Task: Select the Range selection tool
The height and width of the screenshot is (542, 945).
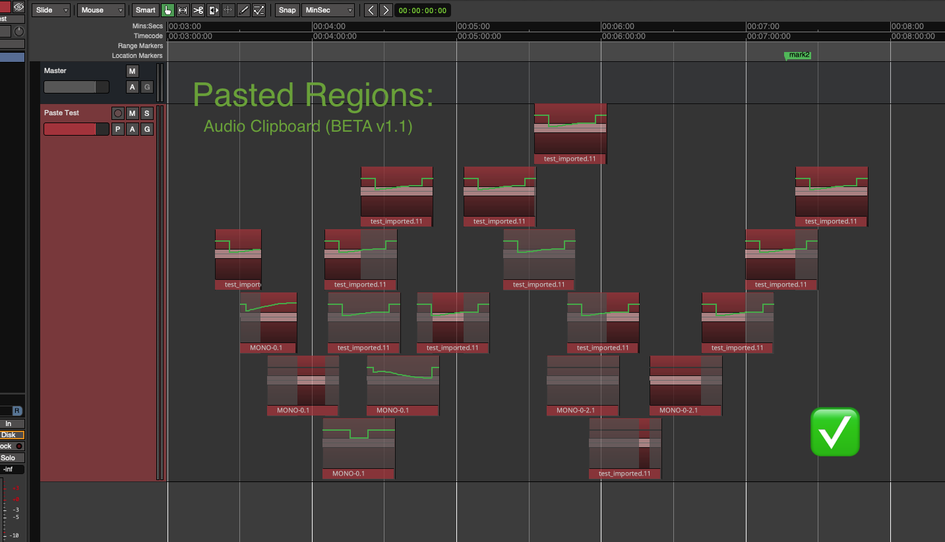Action: click(183, 10)
